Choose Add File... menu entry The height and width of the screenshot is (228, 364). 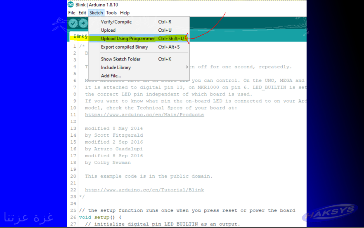(139, 76)
